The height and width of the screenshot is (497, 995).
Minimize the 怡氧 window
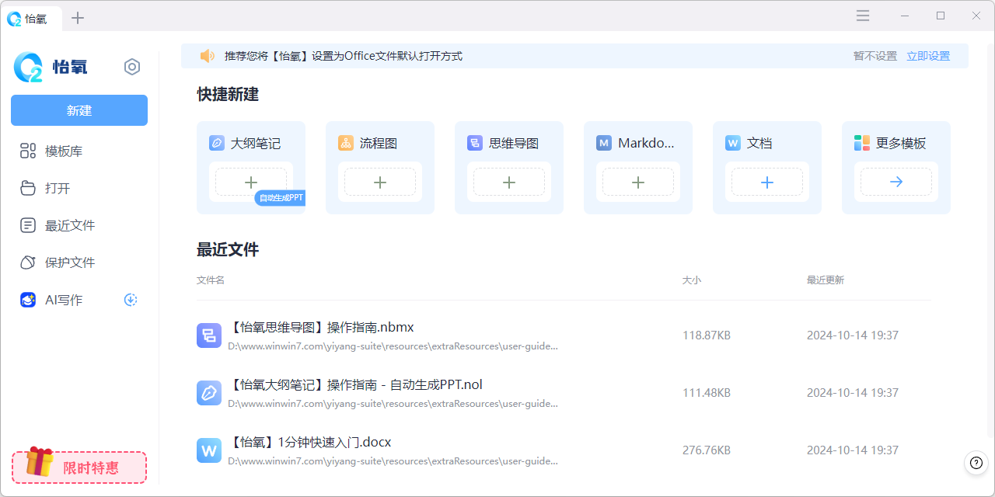click(905, 16)
